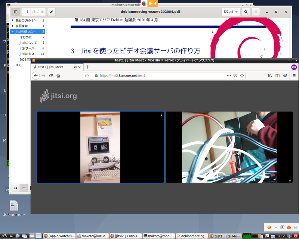Open the start menu at taskbar left
The width and height of the screenshot is (299, 239).
[4, 236]
